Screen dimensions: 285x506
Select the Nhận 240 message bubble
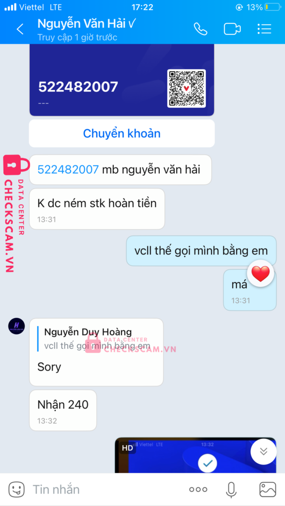tap(63, 410)
